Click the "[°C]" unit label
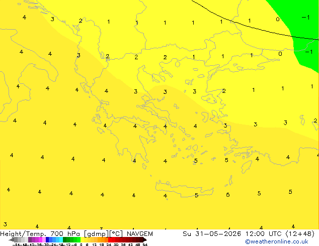The height and width of the screenshot is (246, 319). coord(116,234)
